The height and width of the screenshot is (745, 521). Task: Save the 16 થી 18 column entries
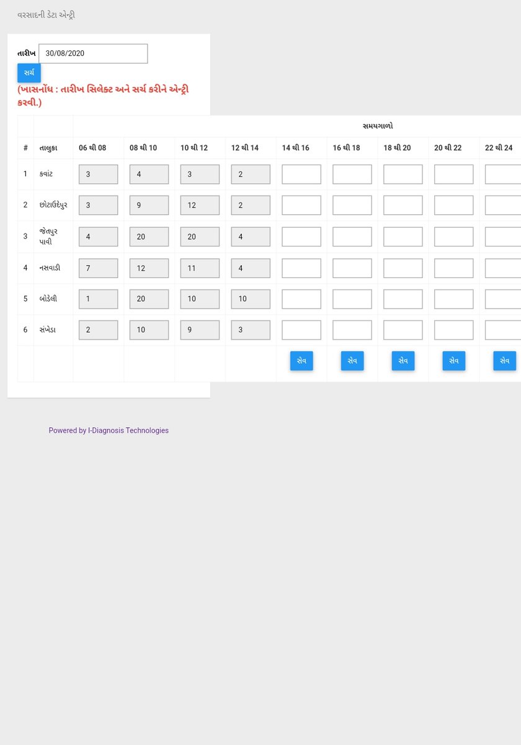pyautogui.click(x=352, y=361)
